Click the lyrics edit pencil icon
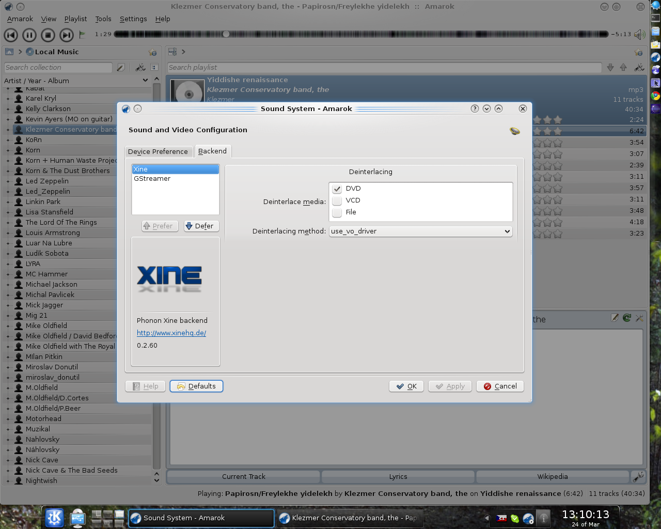This screenshot has height=529, width=661. click(615, 318)
